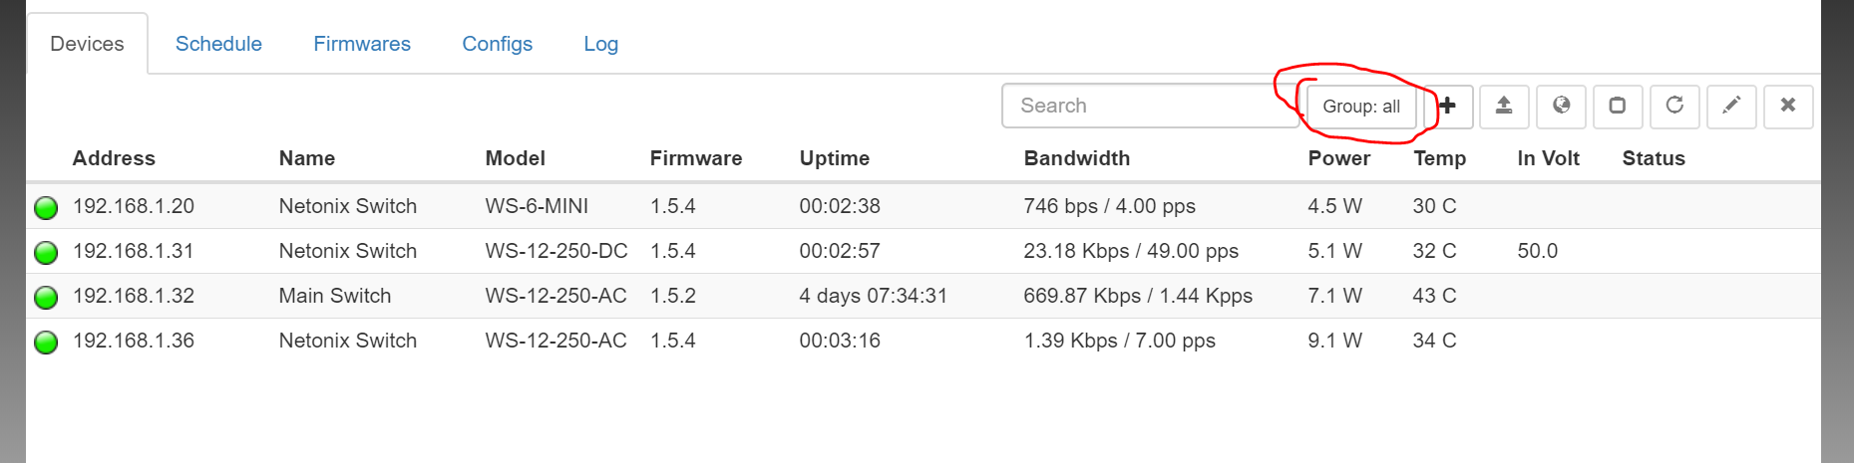This screenshot has height=463, width=1854.
Task: Open the Log tab
Action: (600, 44)
